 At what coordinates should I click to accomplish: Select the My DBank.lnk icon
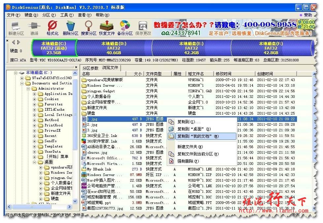click(84, 169)
